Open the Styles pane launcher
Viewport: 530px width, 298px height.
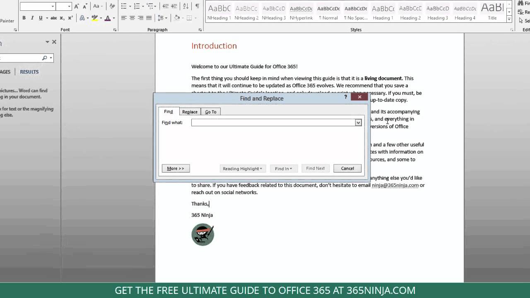[x=513, y=30]
